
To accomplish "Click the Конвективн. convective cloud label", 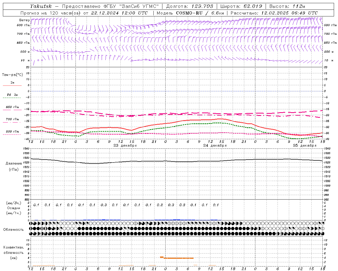I will coord(13,247).
